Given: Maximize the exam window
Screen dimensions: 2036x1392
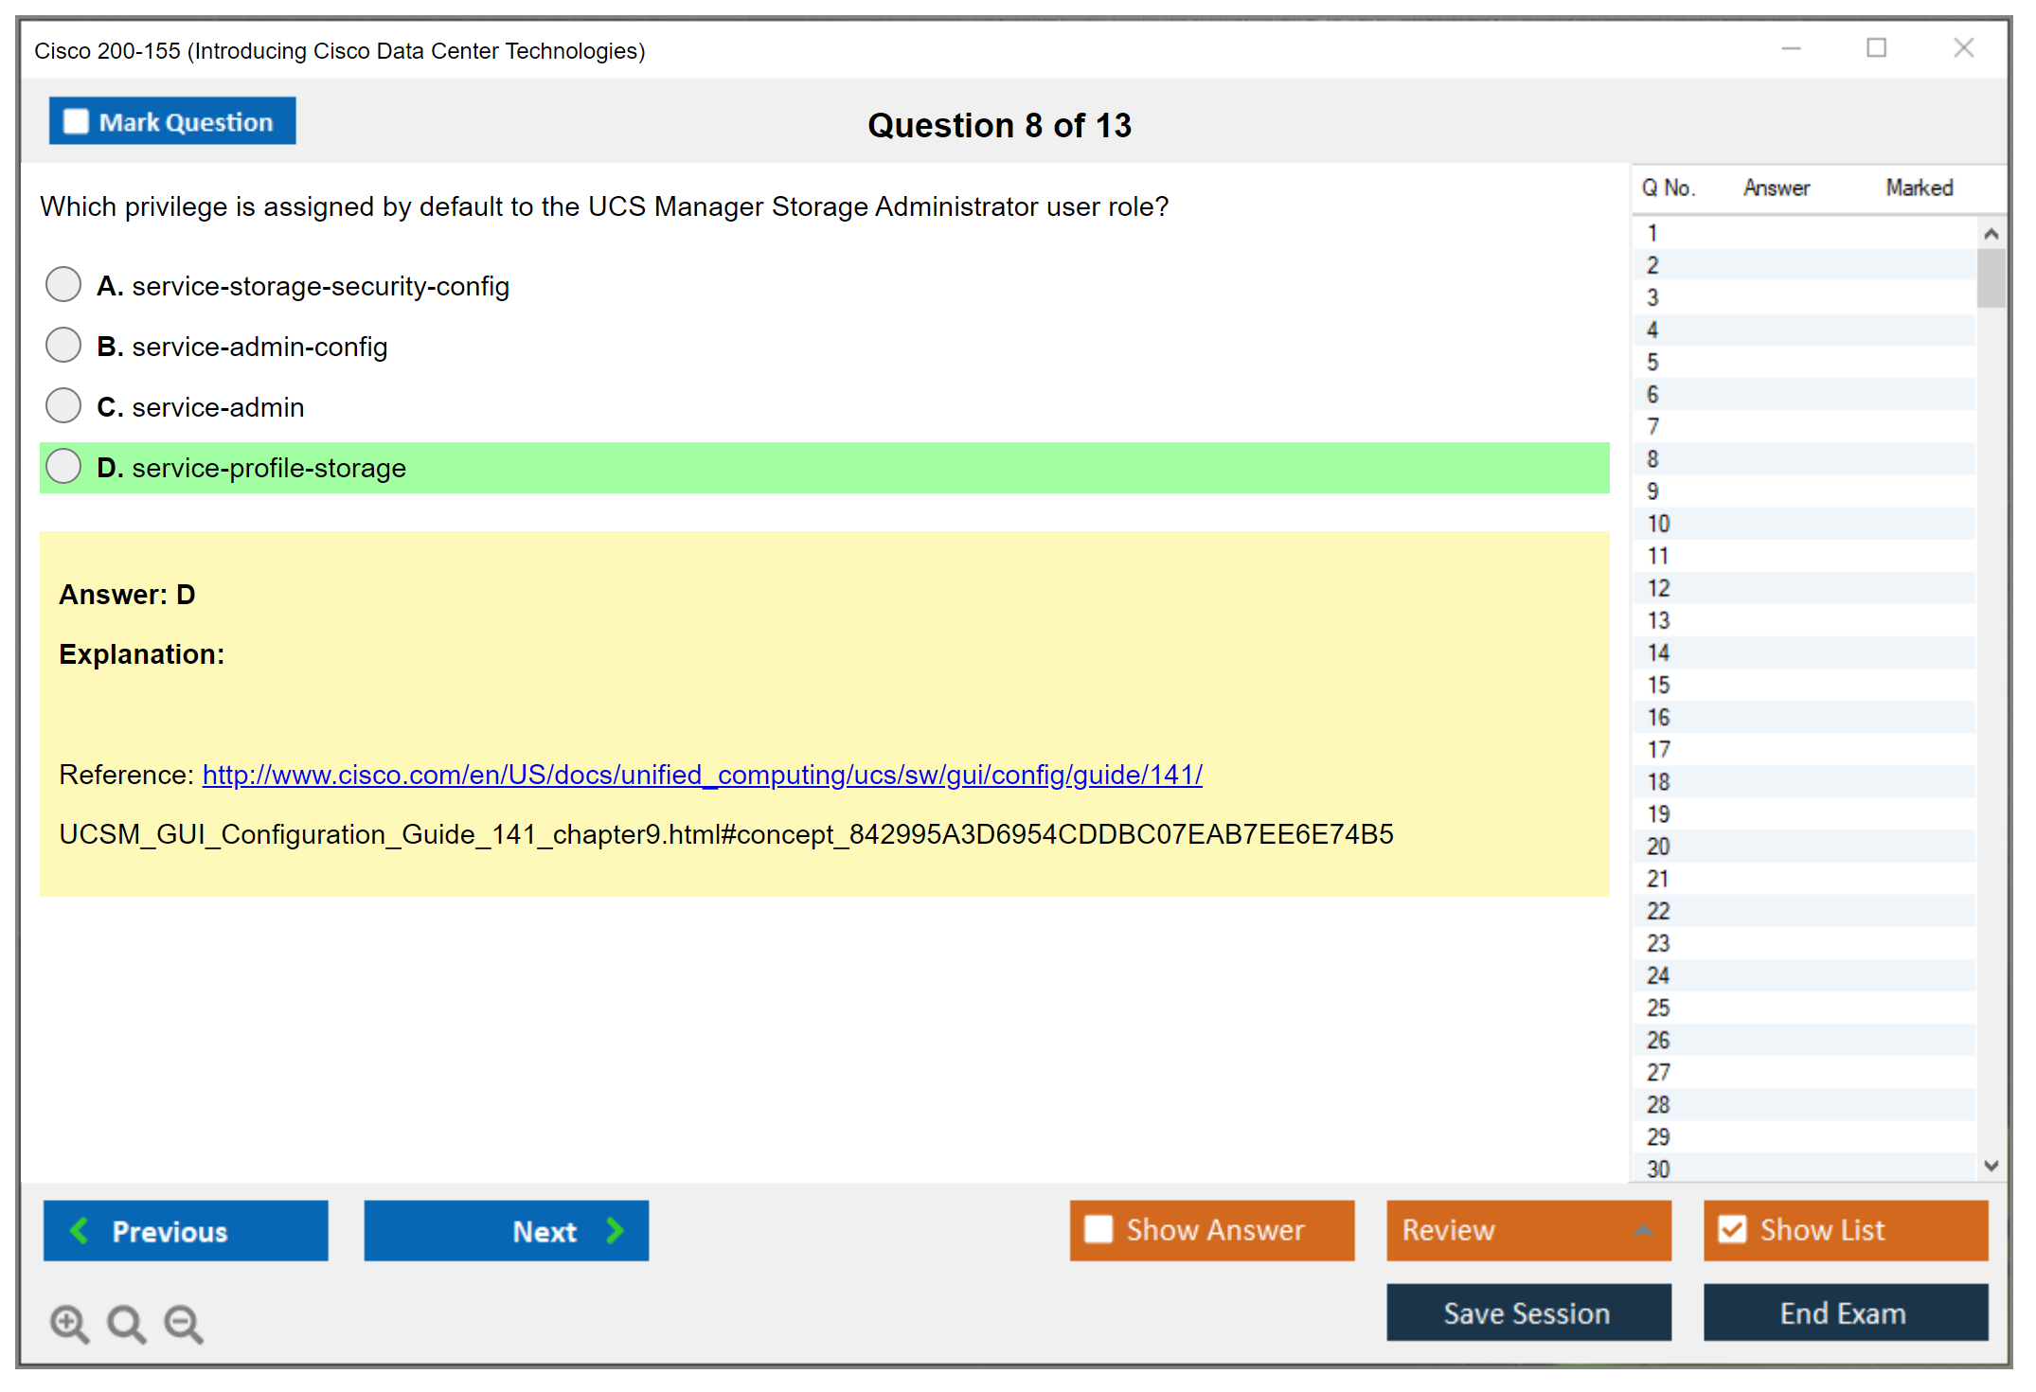Looking at the screenshot, I should point(1876,48).
